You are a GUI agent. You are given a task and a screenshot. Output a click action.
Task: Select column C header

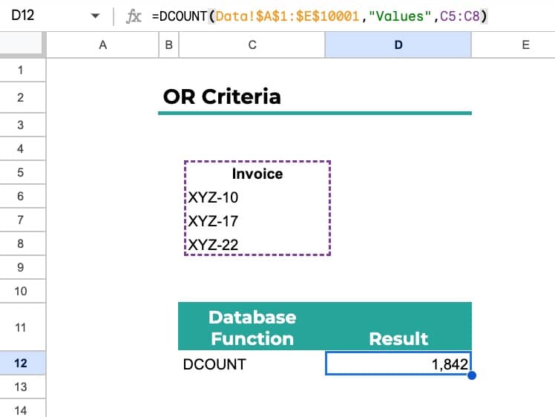pos(252,45)
